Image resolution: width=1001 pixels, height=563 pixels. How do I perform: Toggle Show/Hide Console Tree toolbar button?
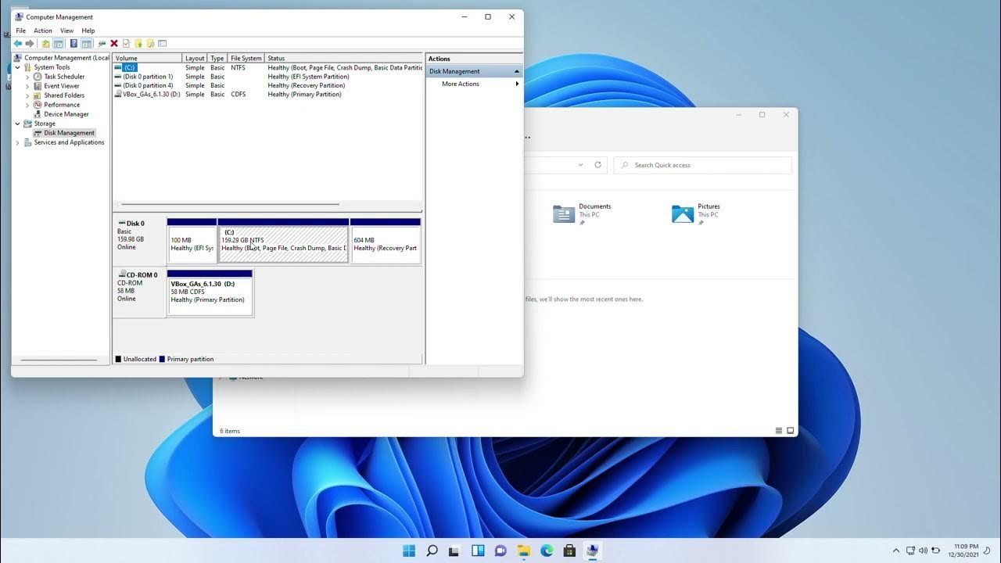(58, 44)
